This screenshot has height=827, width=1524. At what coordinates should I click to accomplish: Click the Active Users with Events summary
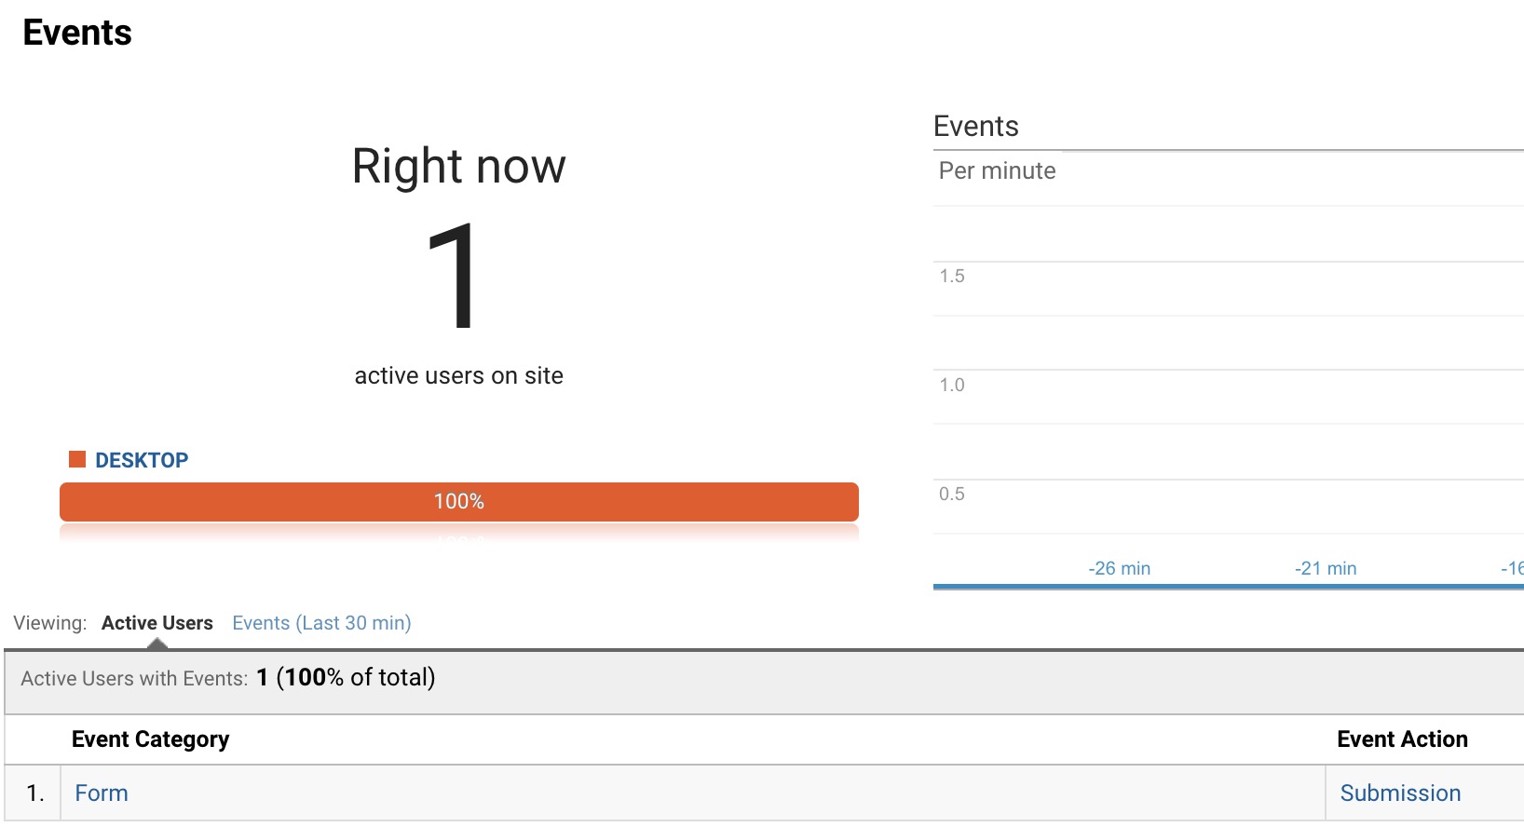pos(228,678)
